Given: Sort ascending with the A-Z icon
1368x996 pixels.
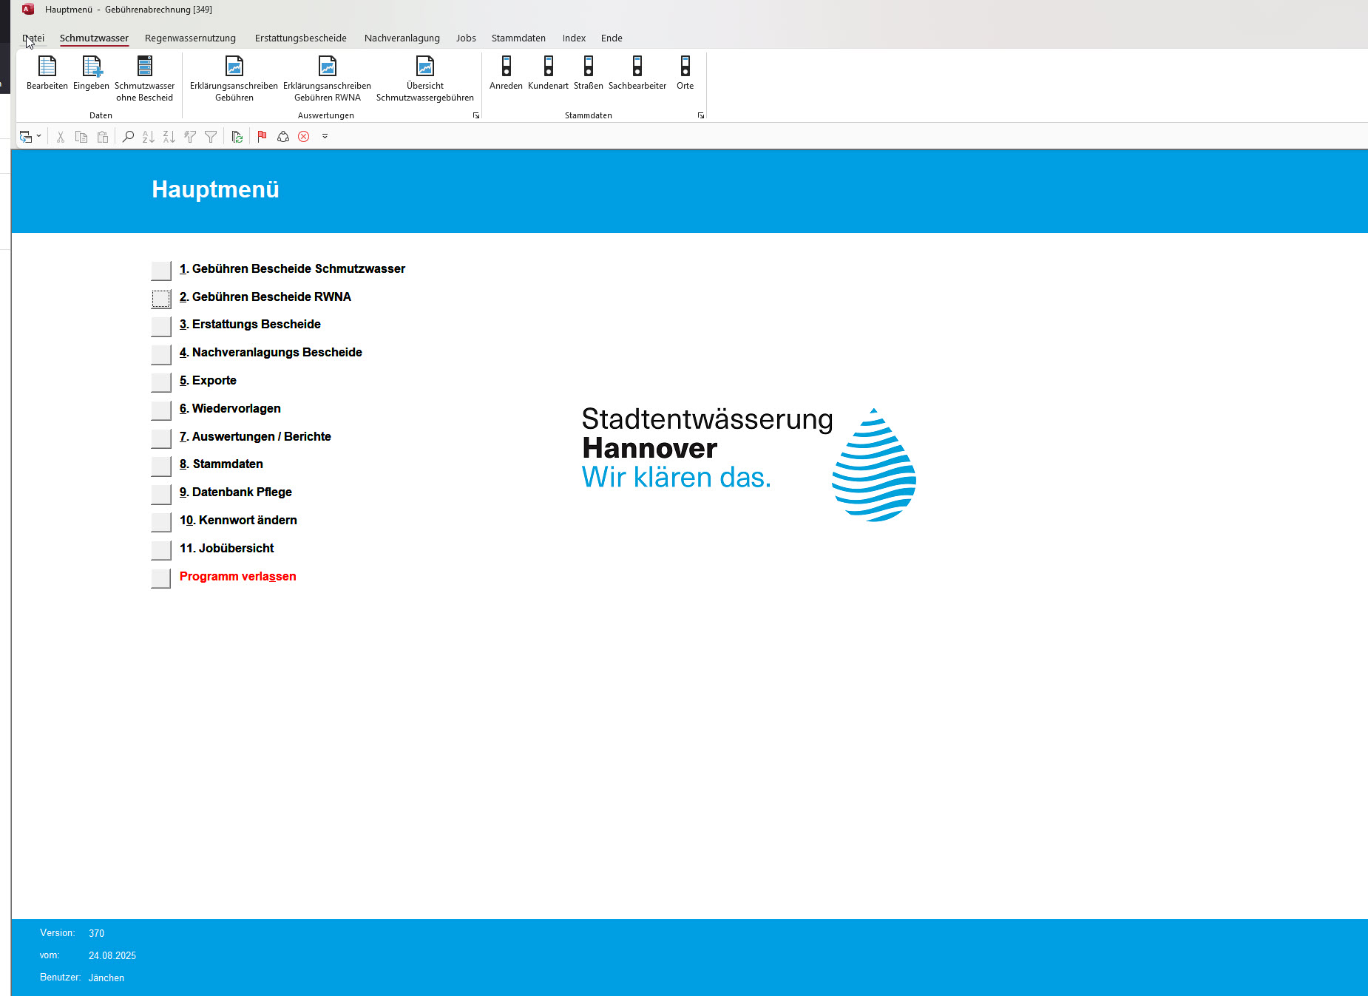Looking at the screenshot, I should point(149,137).
